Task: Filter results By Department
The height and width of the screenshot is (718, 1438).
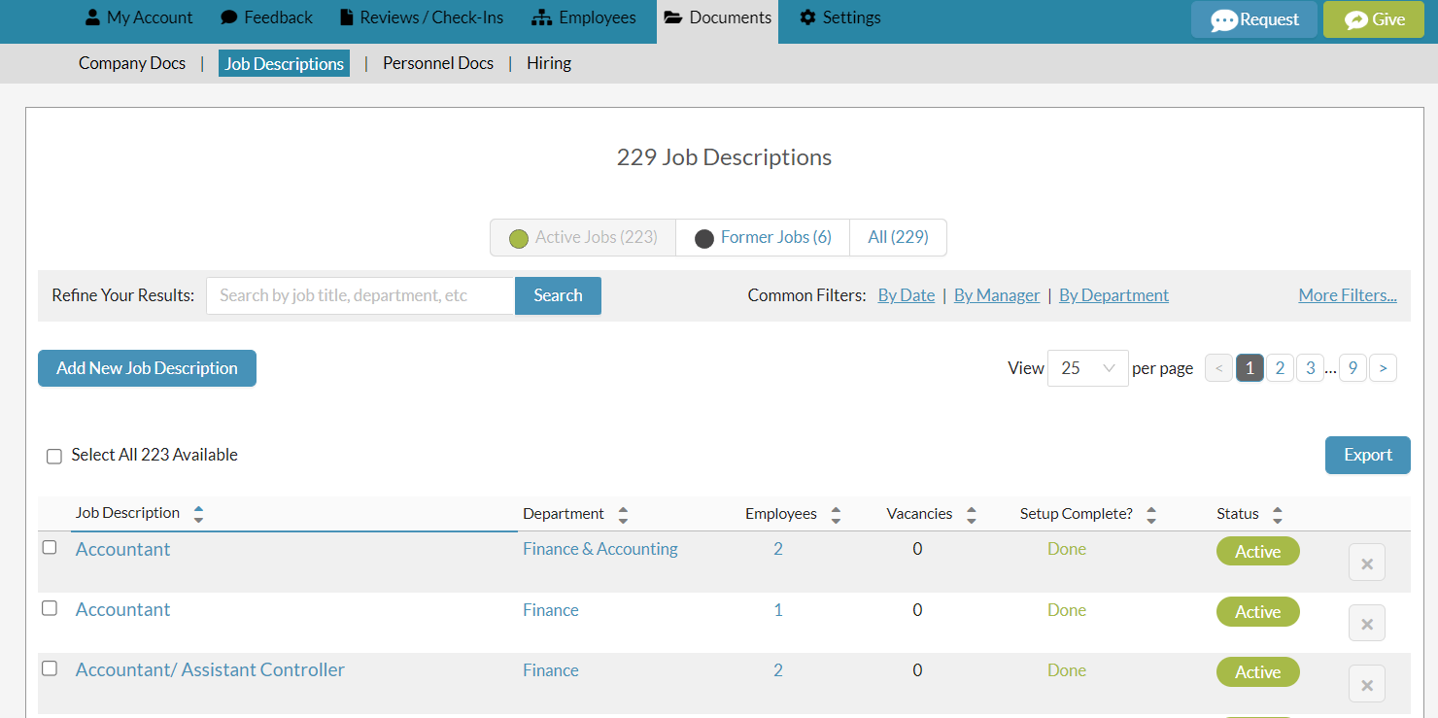Action: [x=1113, y=295]
